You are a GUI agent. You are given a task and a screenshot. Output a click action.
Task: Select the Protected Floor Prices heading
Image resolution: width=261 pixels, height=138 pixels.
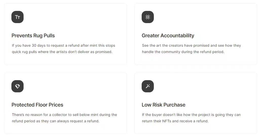37,105
